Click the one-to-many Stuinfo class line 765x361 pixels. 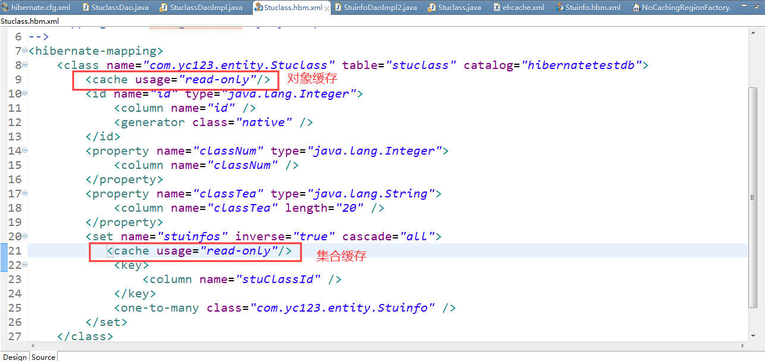click(x=285, y=308)
